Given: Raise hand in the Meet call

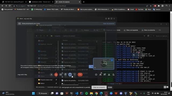Looking at the screenshot, I should point(65,75).
